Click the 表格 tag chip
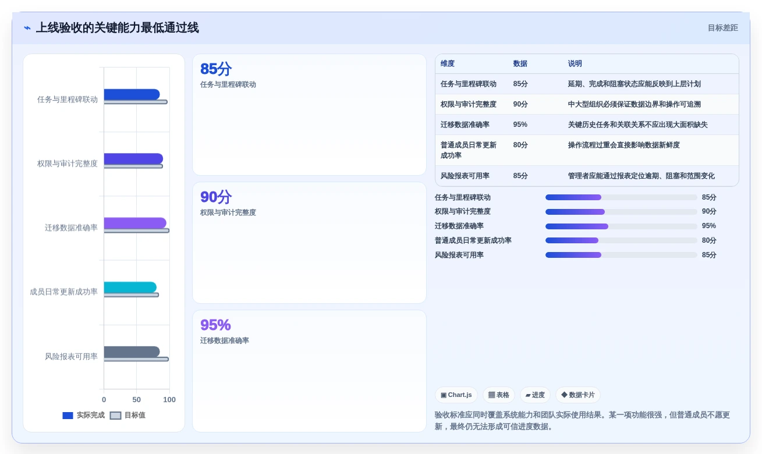This screenshot has width=762, height=454. click(499, 395)
